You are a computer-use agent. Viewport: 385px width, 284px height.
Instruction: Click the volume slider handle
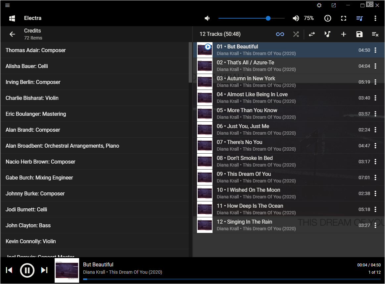tap(268, 18)
